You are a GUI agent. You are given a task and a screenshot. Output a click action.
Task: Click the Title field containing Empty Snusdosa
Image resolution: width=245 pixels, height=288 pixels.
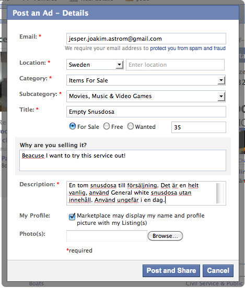pyautogui.click(x=146, y=112)
